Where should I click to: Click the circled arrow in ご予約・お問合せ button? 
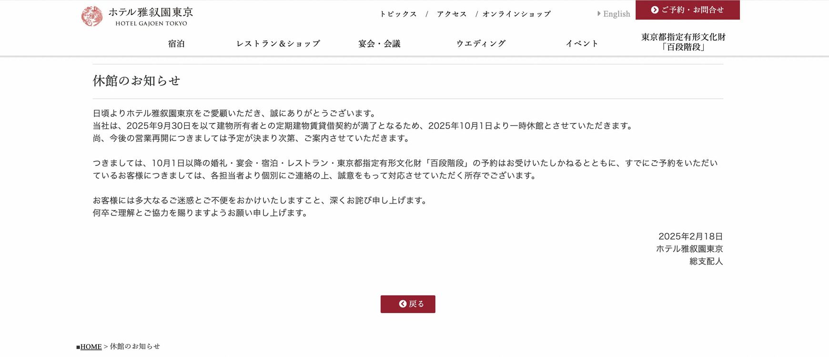[x=655, y=10]
